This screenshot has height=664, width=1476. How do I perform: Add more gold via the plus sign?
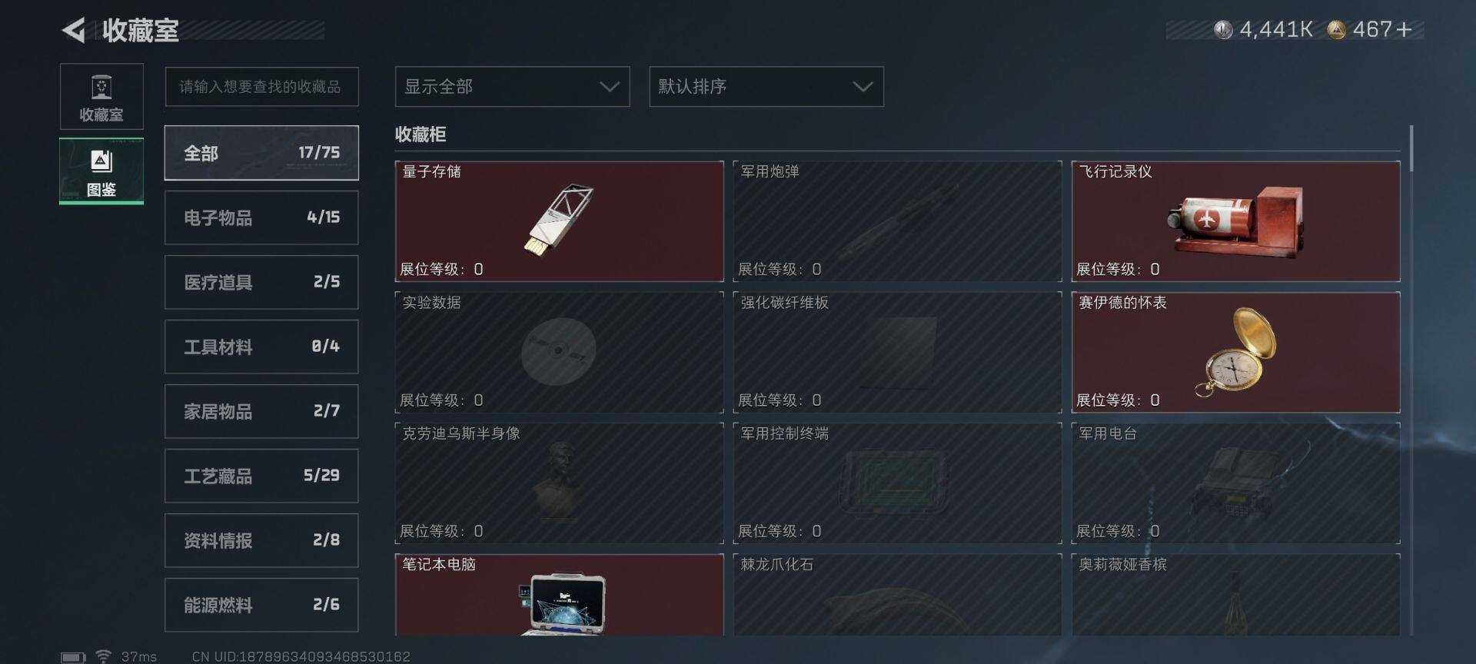click(1404, 30)
